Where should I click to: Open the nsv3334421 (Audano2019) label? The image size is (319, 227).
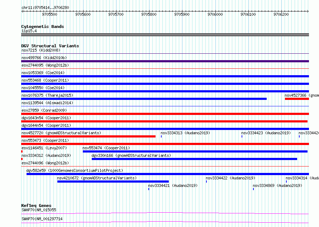click(173, 185)
